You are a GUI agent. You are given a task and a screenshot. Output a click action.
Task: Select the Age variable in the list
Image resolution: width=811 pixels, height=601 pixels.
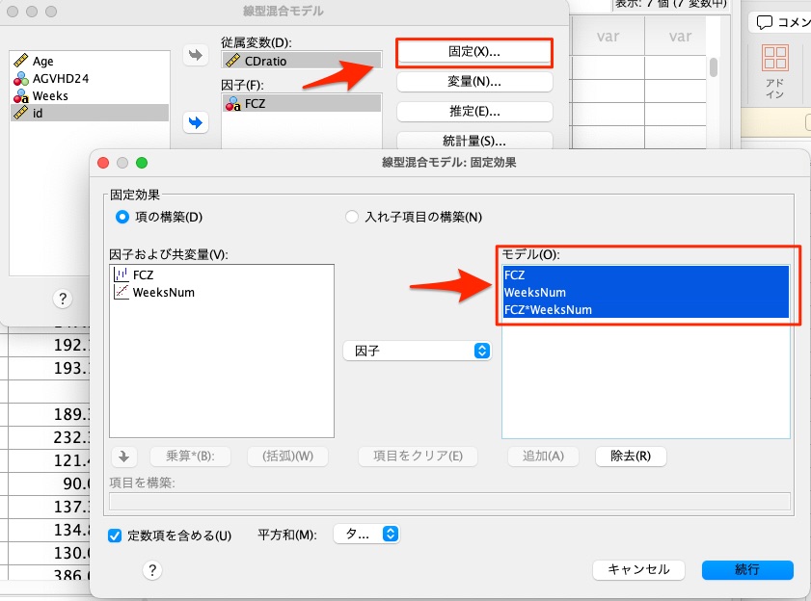click(x=42, y=61)
